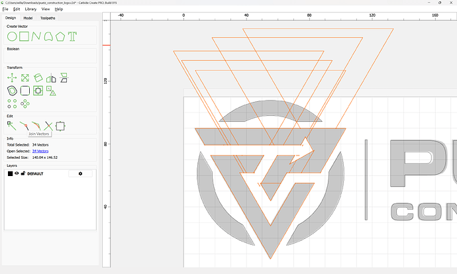Screen dimensions: 457x274
Task: Switch to the Model tab
Action: tap(28, 18)
